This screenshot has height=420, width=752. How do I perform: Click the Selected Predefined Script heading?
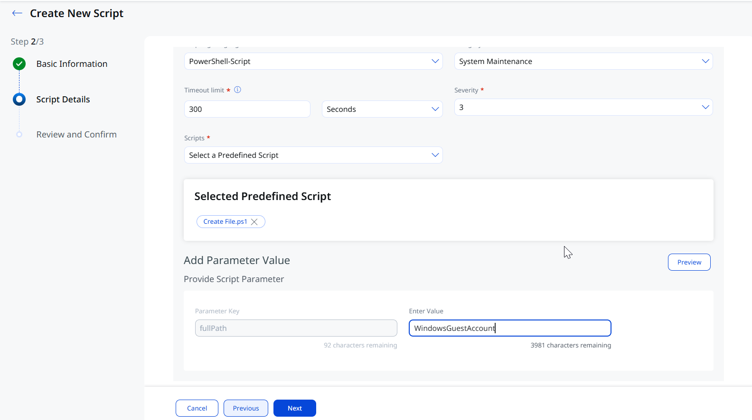pyautogui.click(x=263, y=196)
